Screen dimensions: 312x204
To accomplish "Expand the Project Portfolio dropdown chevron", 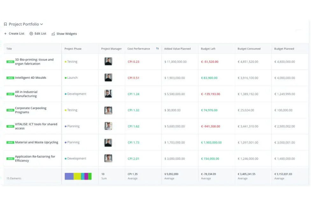I will (x=42, y=24).
